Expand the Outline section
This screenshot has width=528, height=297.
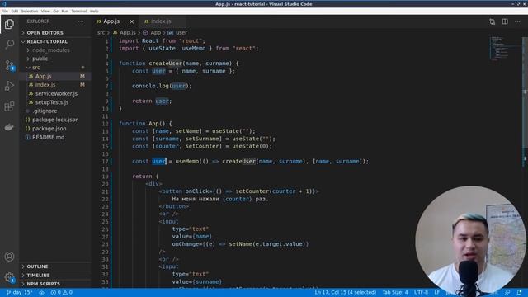(55, 266)
